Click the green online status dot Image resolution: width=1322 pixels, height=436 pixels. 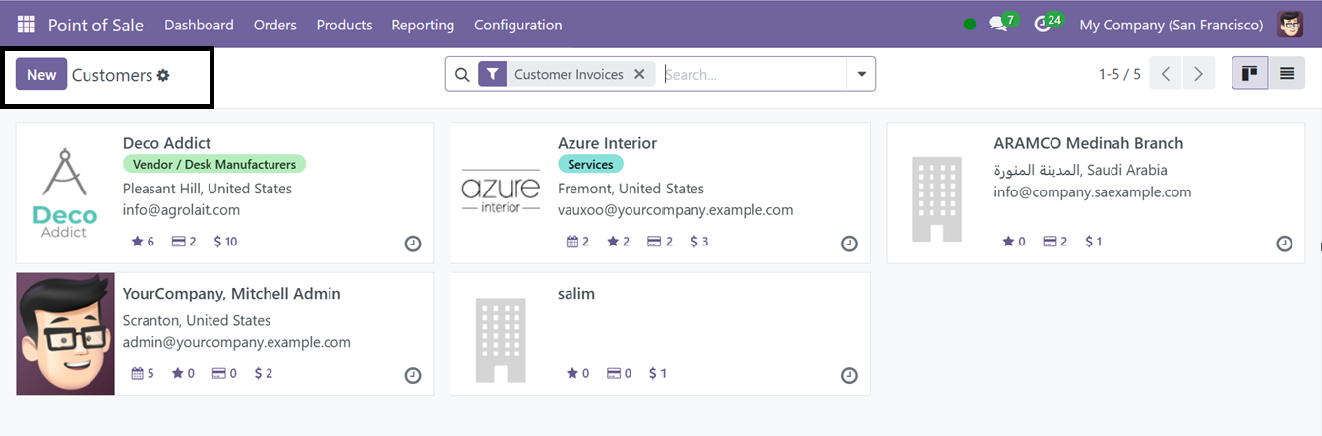pos(970,25)
